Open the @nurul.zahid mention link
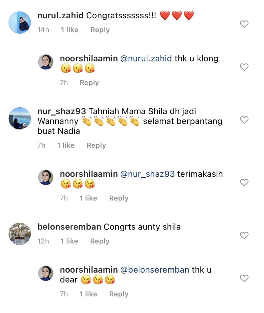Image resolution: width=264 pixels, height=313 pixels. [146, 59]
